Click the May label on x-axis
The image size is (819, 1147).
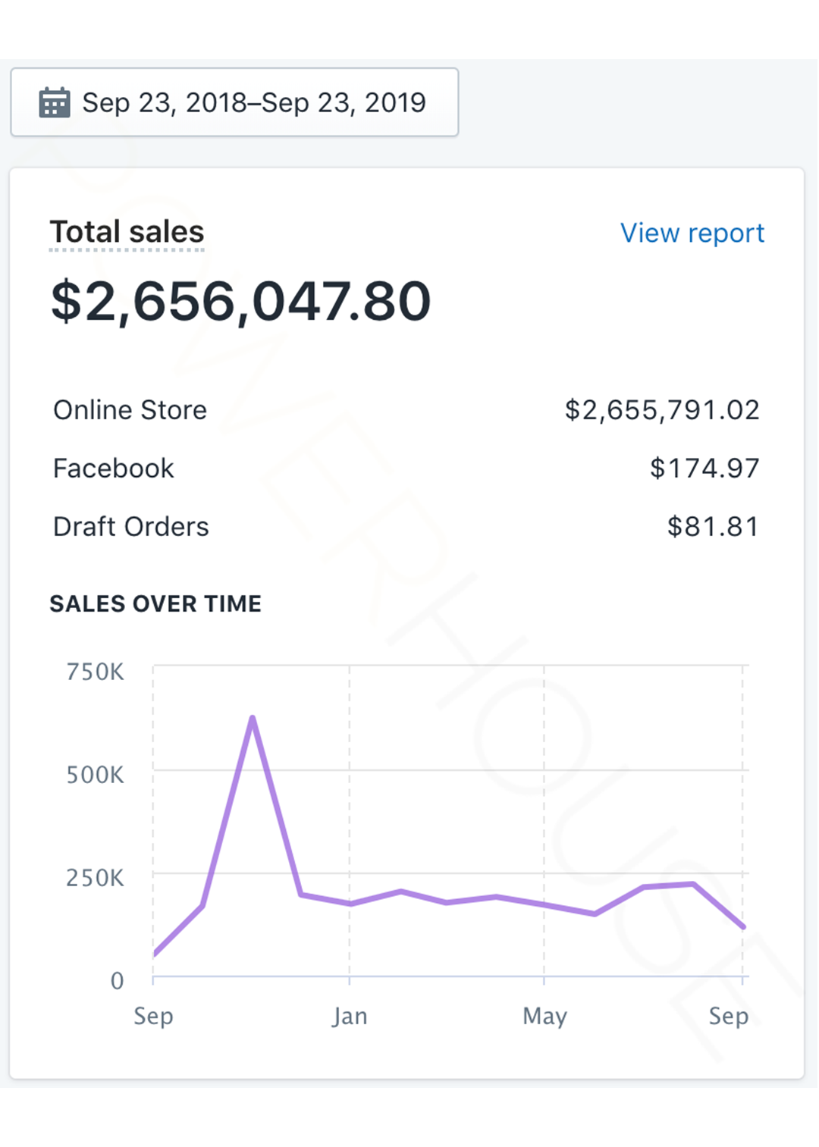click(544, 1016)
